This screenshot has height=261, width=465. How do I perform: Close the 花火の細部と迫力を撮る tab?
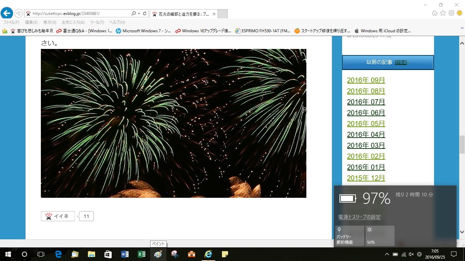coord(214,14)
